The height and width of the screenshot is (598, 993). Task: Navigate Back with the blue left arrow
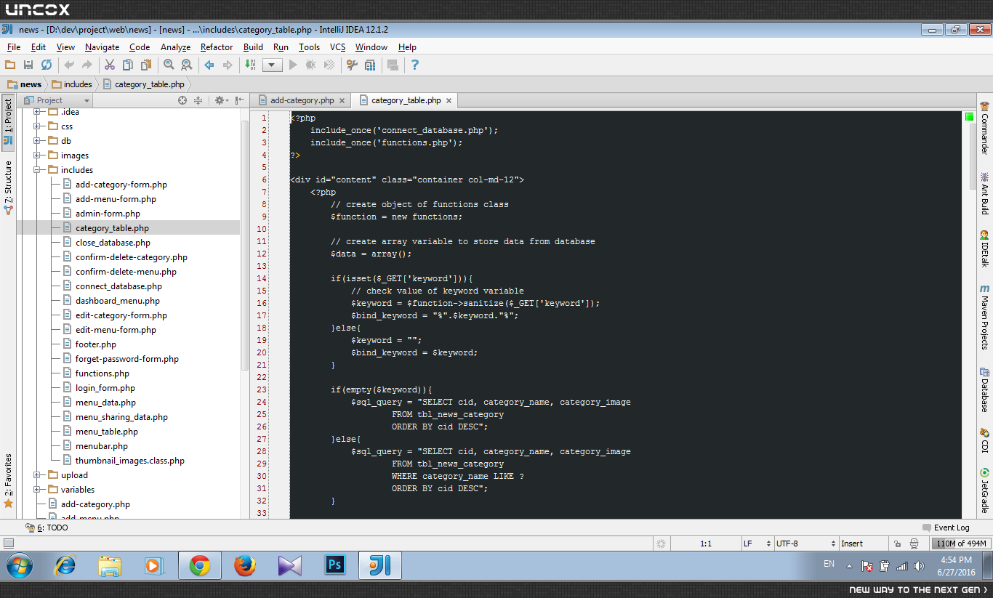click(x=209, y=65)
